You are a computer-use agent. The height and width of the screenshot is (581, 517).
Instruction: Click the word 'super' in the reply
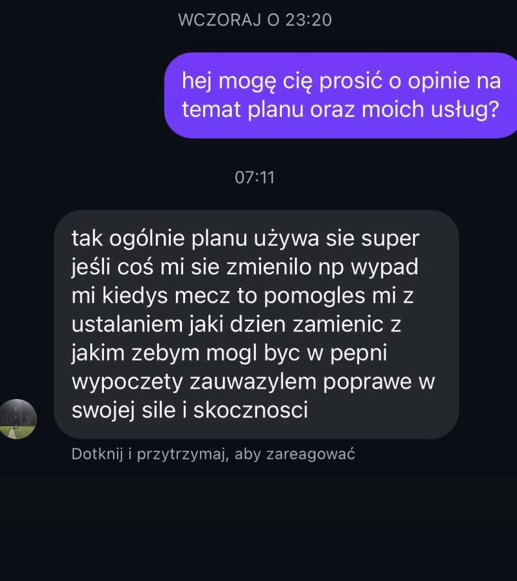pyautogui.click(x=390, y=239)
